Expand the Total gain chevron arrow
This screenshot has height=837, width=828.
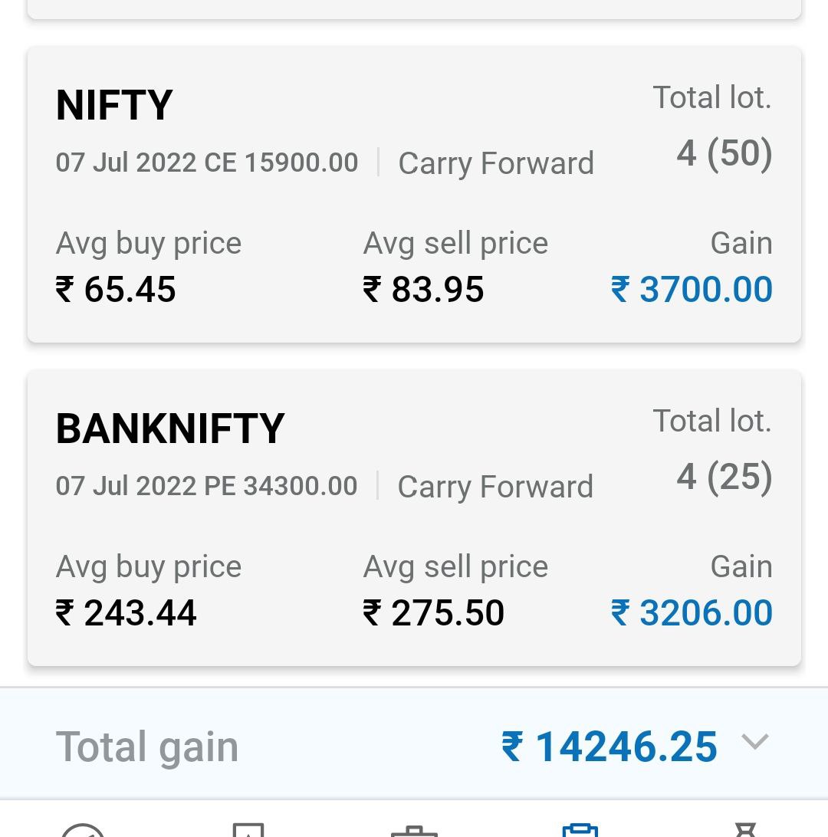755,742
